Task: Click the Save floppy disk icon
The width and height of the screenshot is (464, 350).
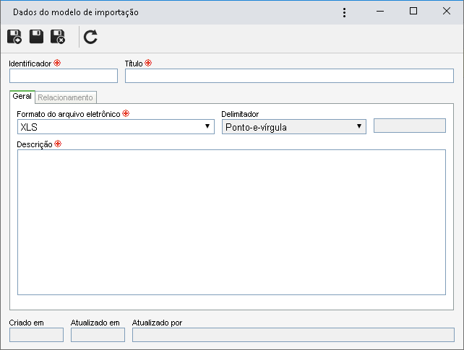Action: pos(36,37)
